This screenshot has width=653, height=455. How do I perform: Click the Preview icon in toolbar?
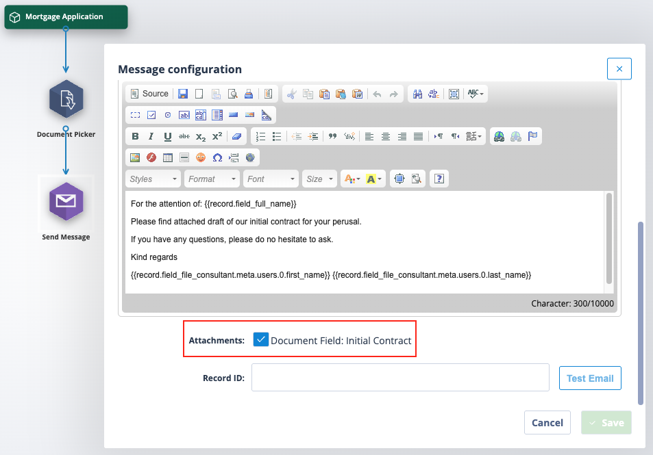[x=232, y=94]
